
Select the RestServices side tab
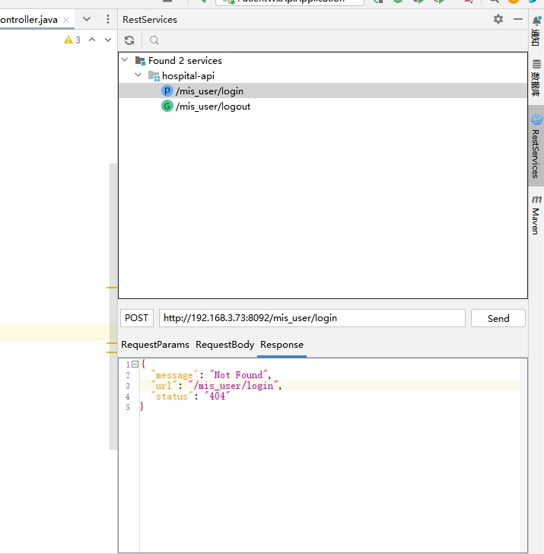[536, 146]
